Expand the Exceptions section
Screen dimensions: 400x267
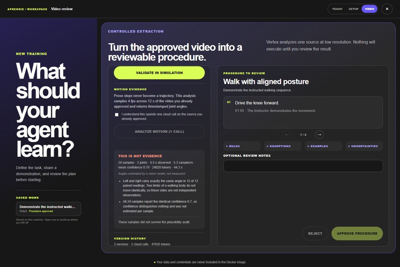tap(283, 146)
